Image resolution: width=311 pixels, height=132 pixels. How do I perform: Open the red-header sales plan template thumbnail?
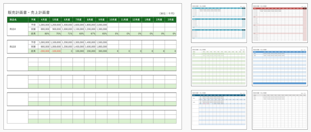280,23
